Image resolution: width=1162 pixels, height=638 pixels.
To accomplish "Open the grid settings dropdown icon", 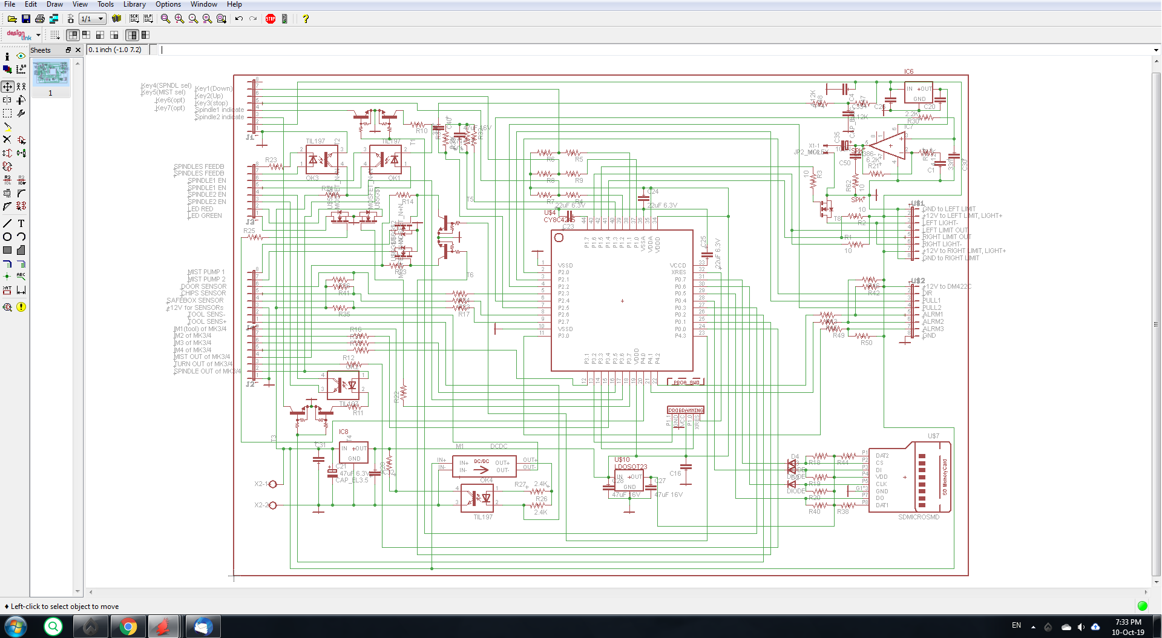I will [55, 35].
